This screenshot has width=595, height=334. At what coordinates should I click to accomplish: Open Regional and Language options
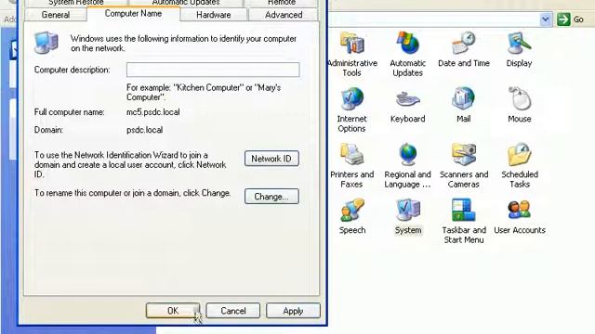[407, 166]
